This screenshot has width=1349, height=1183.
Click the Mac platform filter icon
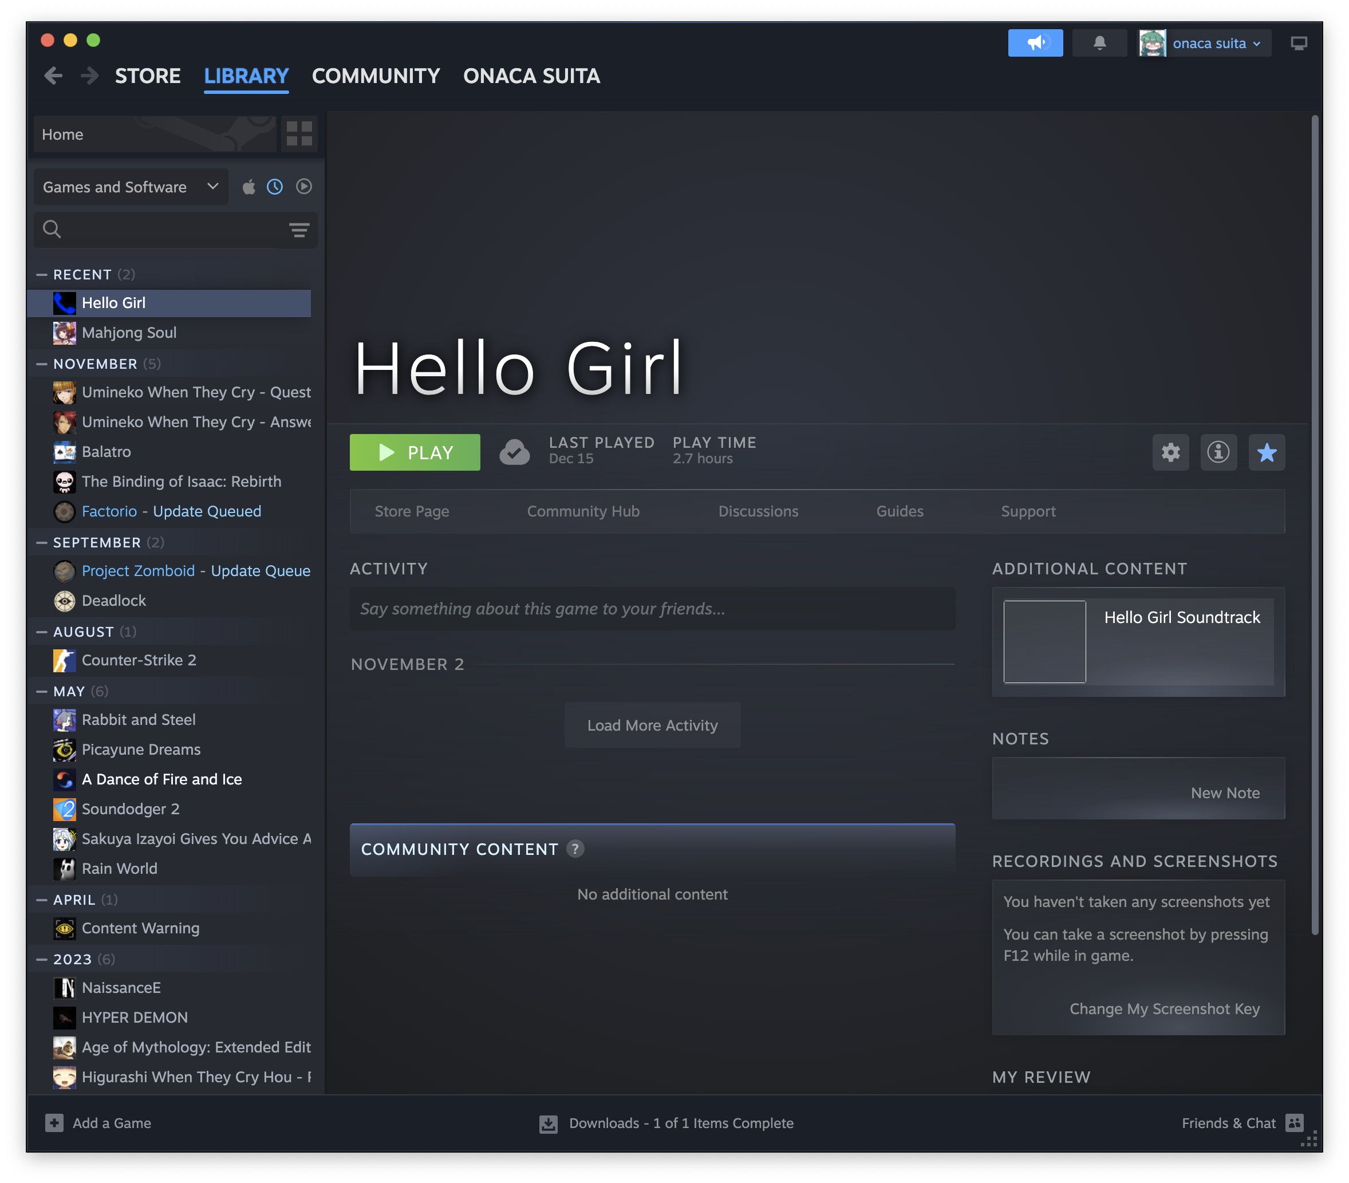pyautogui.click(x=247, y=187)
